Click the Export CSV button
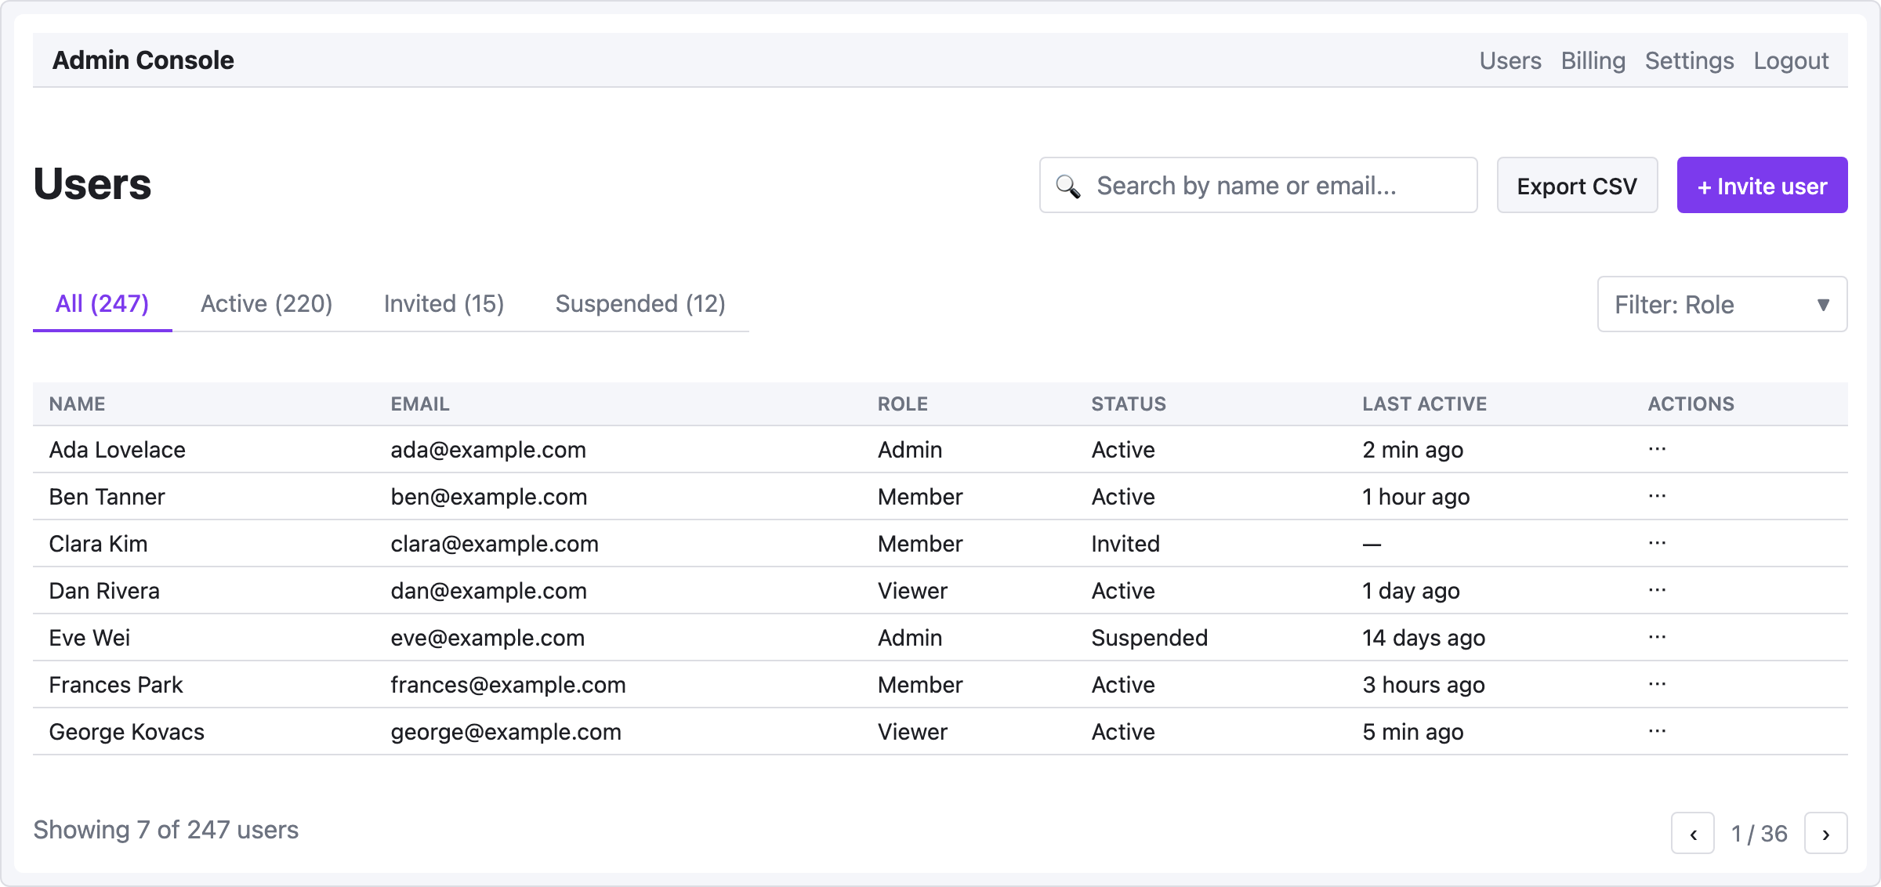Image resolution: width=1881 pixels, height=887 pixels. point(1577,186)
